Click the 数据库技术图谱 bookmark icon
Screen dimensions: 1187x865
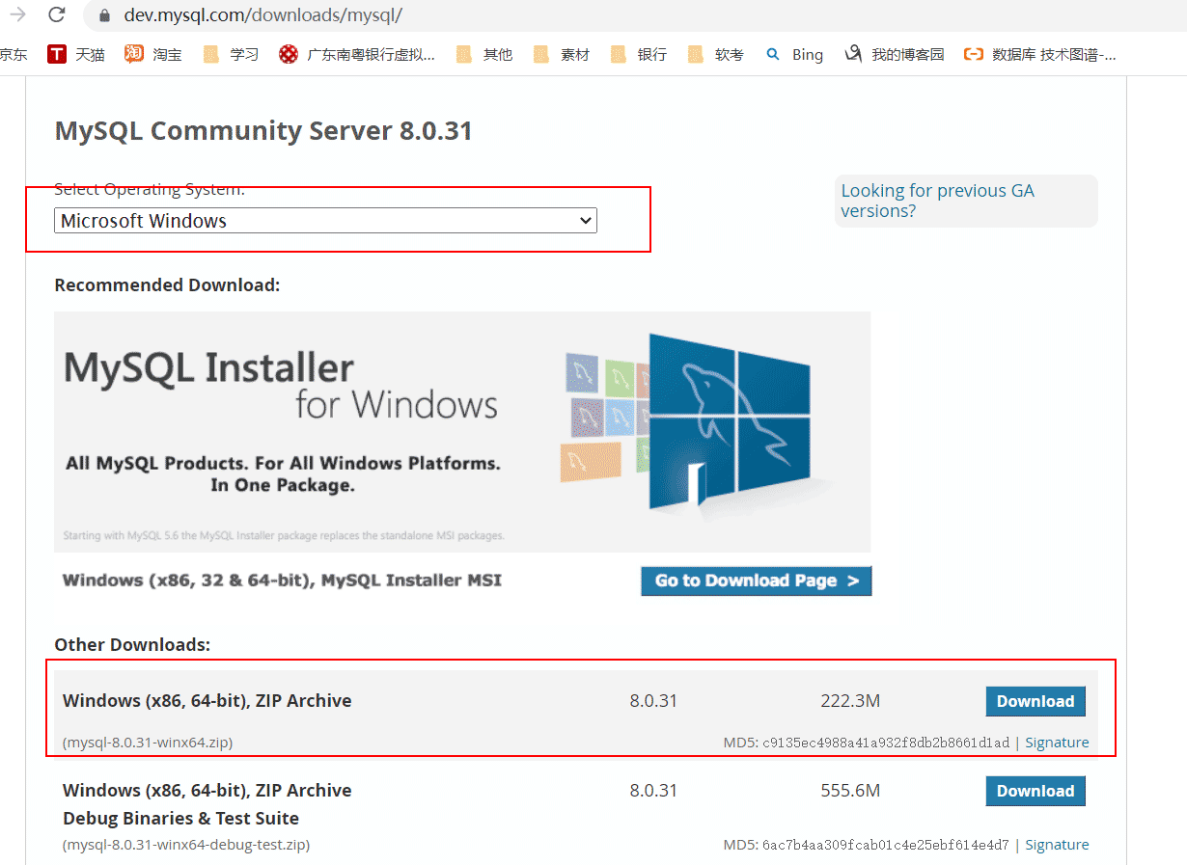(x=974, y=54)
